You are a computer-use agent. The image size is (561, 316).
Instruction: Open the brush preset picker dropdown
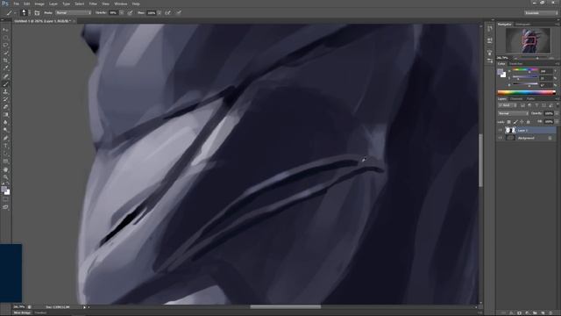tap(29, 12)
